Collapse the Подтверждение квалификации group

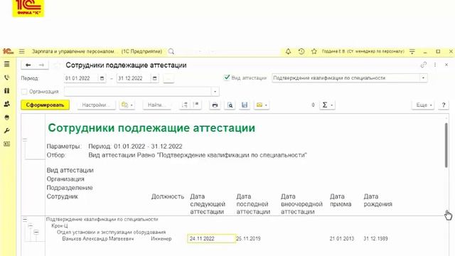click(x=25, y=220)
